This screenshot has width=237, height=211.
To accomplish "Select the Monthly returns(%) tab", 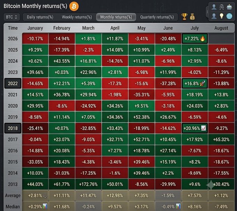I will (116, 17).
